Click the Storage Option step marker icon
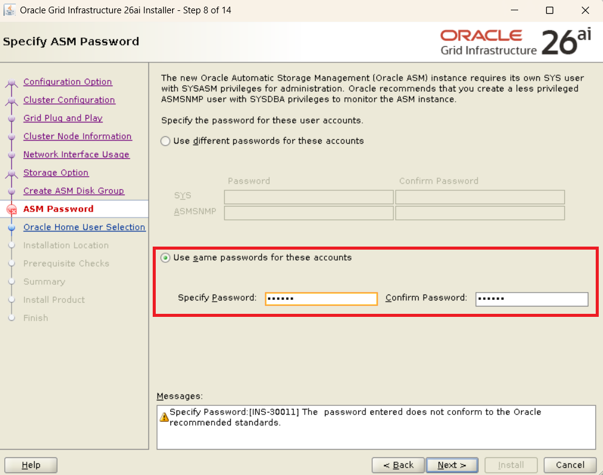Screen dimensions: 603x475 (x=11, y=174)
